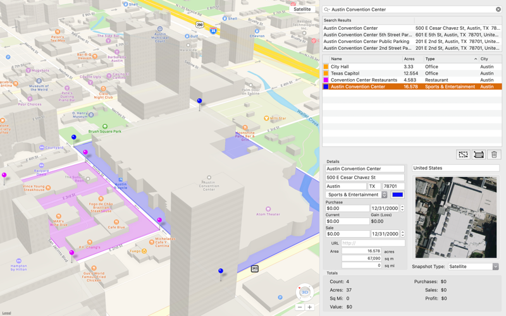Sort list by City column header
This screenshot has width=506, height=316.
coord(490,59)
